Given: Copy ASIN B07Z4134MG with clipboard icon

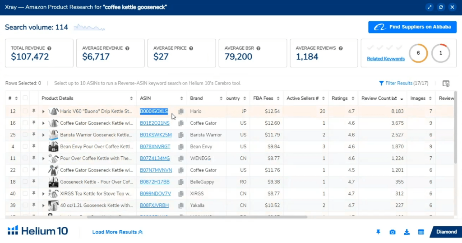Looking at the screenshot, I should pos(181,159).
